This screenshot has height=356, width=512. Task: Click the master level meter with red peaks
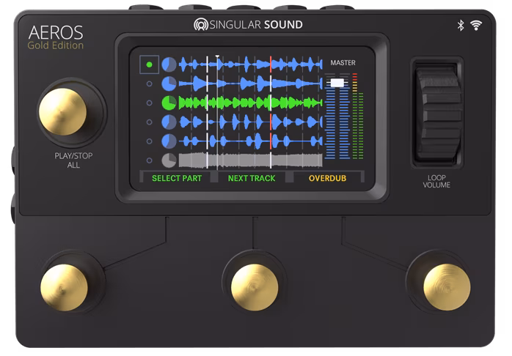tap(358, 116)
